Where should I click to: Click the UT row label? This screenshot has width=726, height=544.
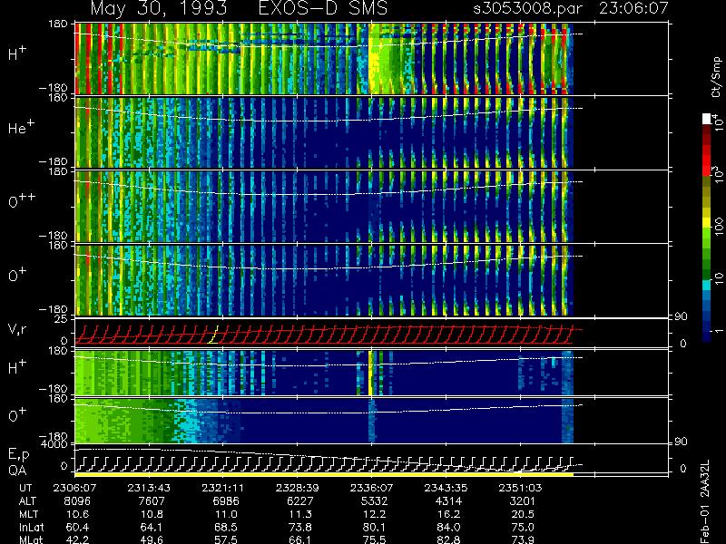25,488
